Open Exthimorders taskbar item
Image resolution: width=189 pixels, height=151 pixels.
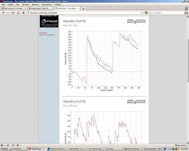18,149
